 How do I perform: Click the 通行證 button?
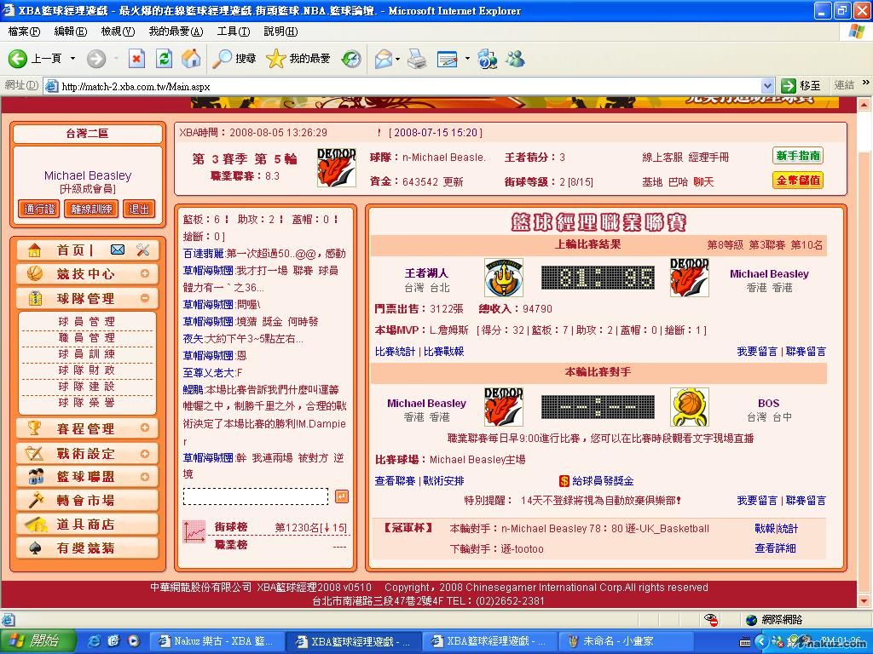click(x=39, y=209)
